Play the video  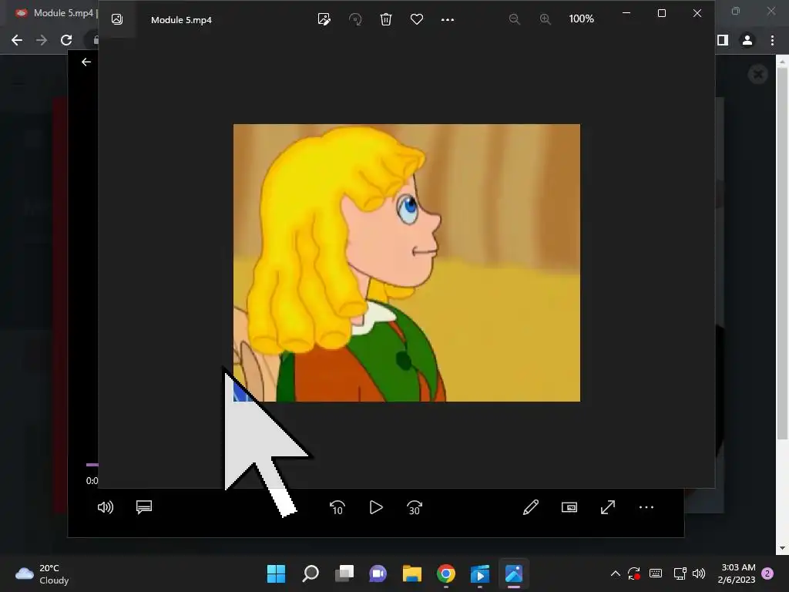pos(376,507)
